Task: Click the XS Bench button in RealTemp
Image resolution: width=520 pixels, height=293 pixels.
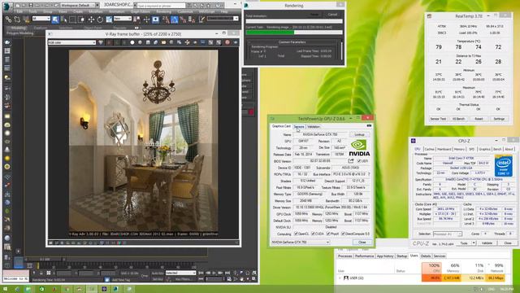Action: pos(458,119)
